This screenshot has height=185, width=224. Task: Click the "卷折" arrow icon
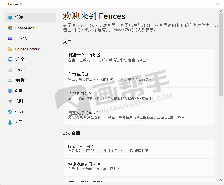point(10,81)
